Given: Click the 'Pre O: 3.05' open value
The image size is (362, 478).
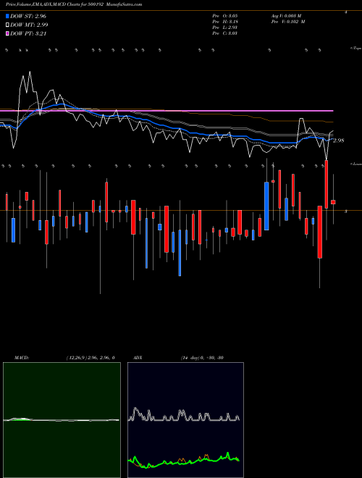Looking at the screenshot, I should point(225,15).
